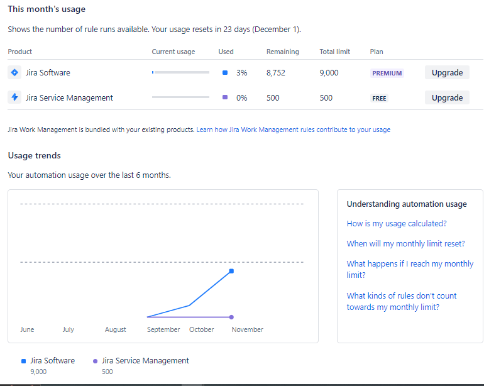Screen dimensions: 484x386
Task: Click the 'Current usage' column header
Action: [173, 52]
